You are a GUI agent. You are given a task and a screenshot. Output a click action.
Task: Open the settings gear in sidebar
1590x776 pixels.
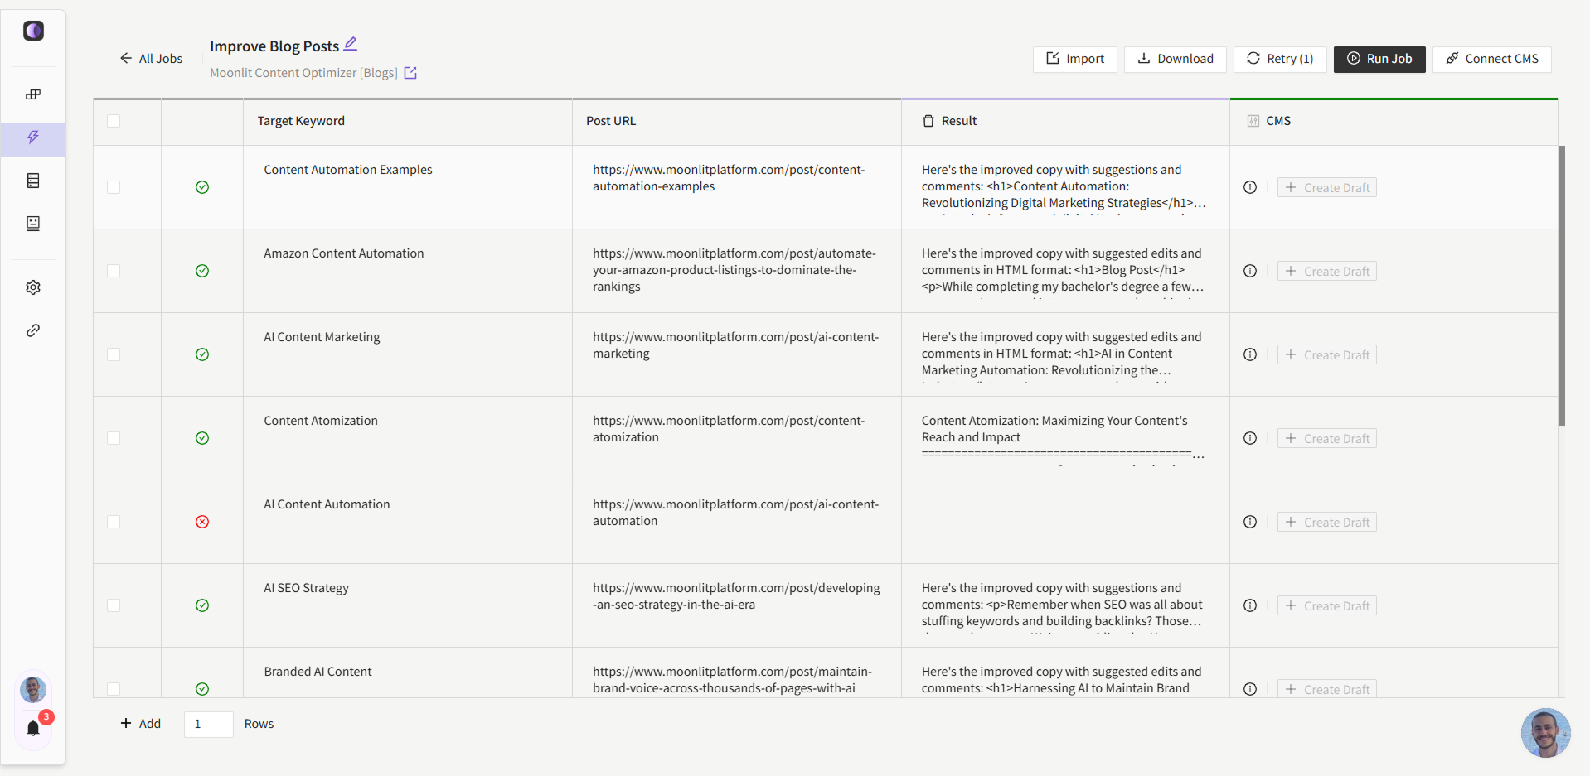(x=33, y=287)
